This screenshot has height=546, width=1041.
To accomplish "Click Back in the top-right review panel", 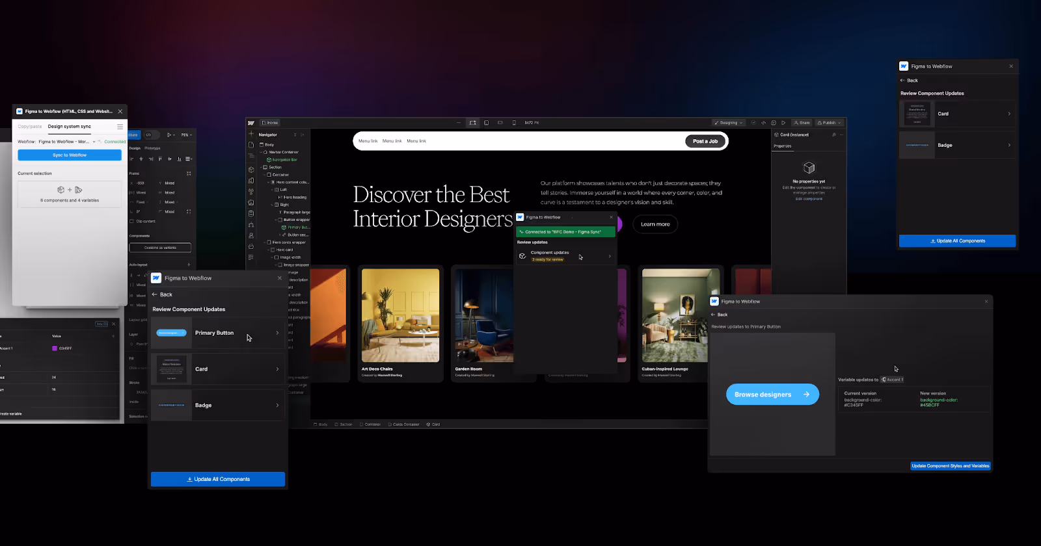I will click(x=909, y=81).
